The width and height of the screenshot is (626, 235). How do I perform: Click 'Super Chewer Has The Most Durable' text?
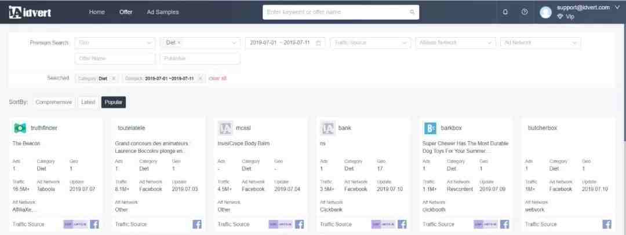465,144
